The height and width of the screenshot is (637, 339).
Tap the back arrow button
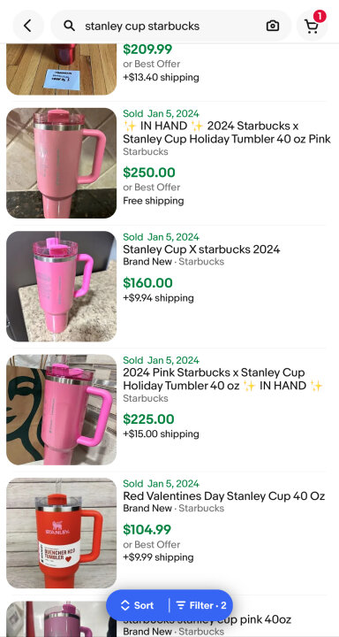(28, 26)
